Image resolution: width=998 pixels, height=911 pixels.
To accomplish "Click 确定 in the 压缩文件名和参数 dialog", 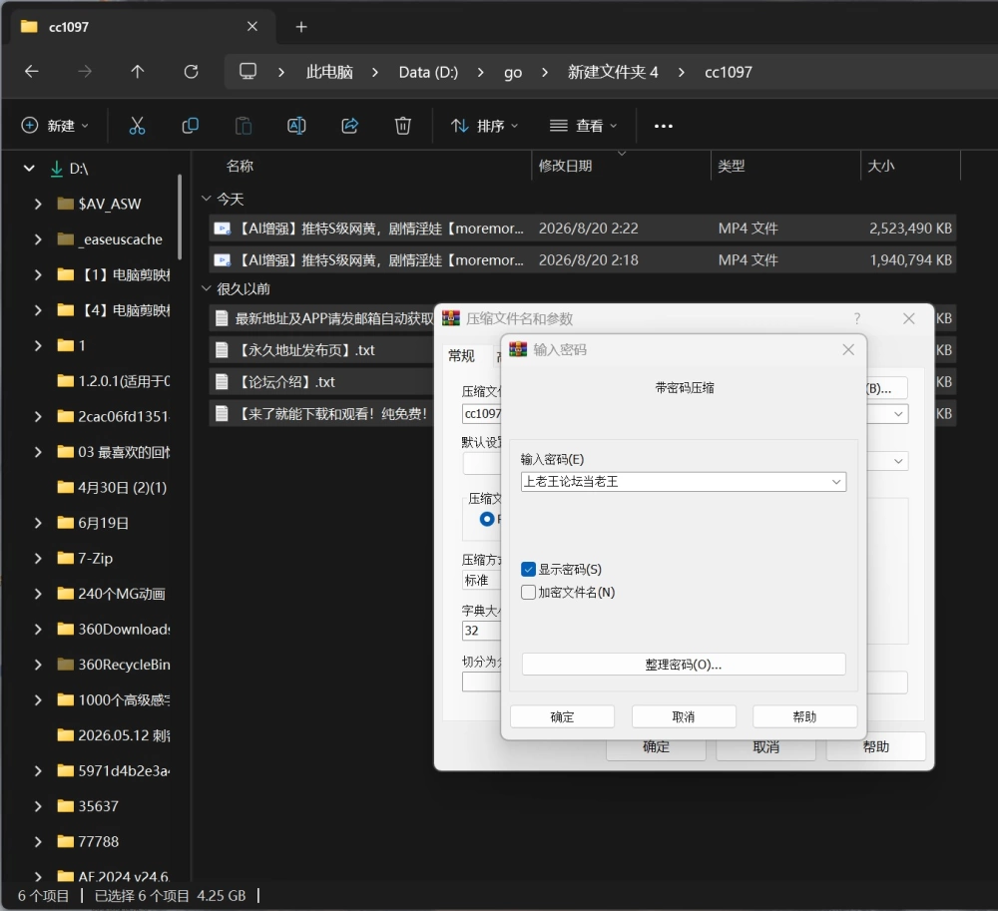I will [656, 747].
